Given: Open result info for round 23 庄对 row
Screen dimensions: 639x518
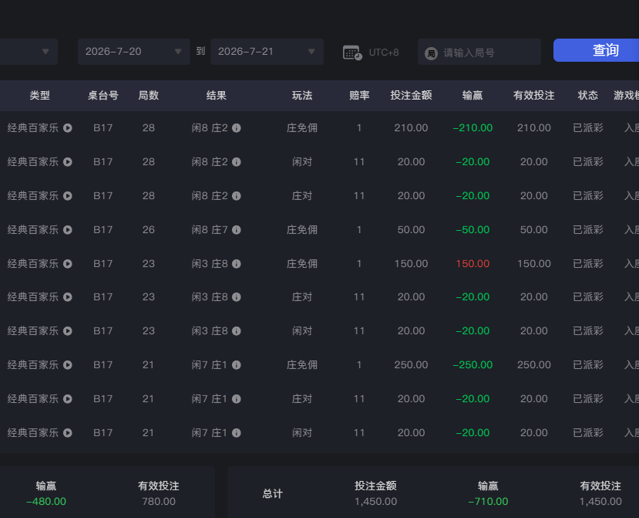Looking at the screenshot, I should [x=237, y=296].
